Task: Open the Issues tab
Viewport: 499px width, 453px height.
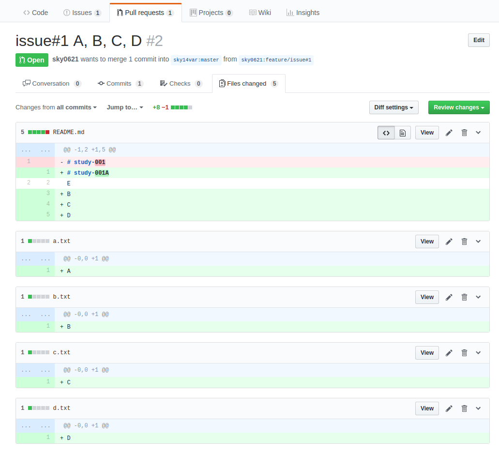Action: click(x=82, y=13)
